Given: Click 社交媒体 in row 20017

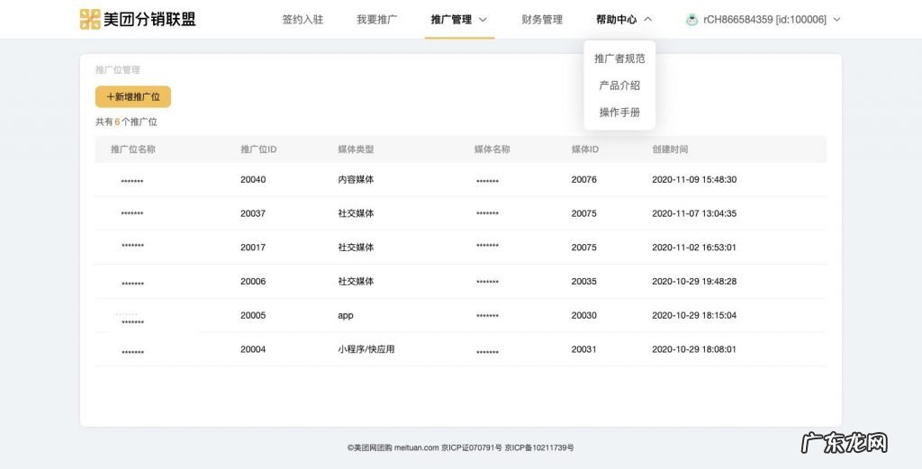Looking at the screenshot, I should point(356,248).
